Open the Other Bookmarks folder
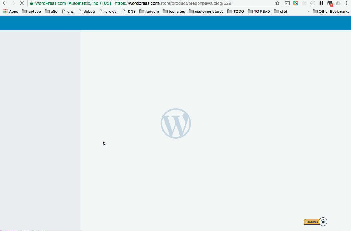This screenshot has height=231, width=351. click(x=331, y=12)
